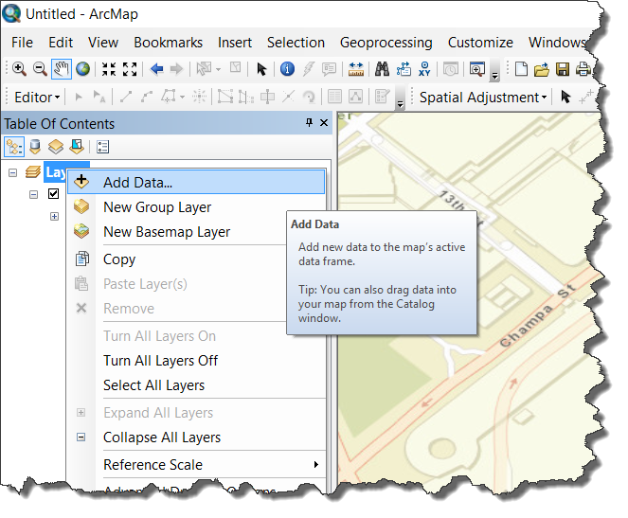The image size is (628, 518).
Task: Click Fixed Zoom Out arrows icon
Action: [130, 69]
